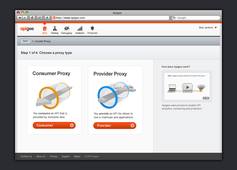Click the browser reload button

point(32,18)
